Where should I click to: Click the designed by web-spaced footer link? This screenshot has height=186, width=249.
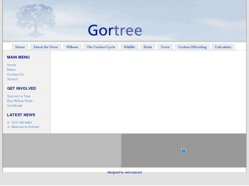pos(124,172)
